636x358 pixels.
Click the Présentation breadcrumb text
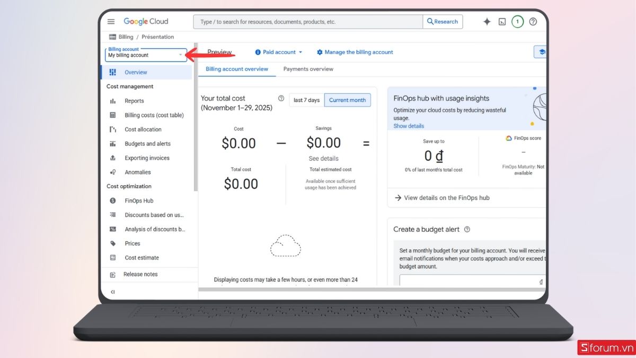click(x=157, y=37)
